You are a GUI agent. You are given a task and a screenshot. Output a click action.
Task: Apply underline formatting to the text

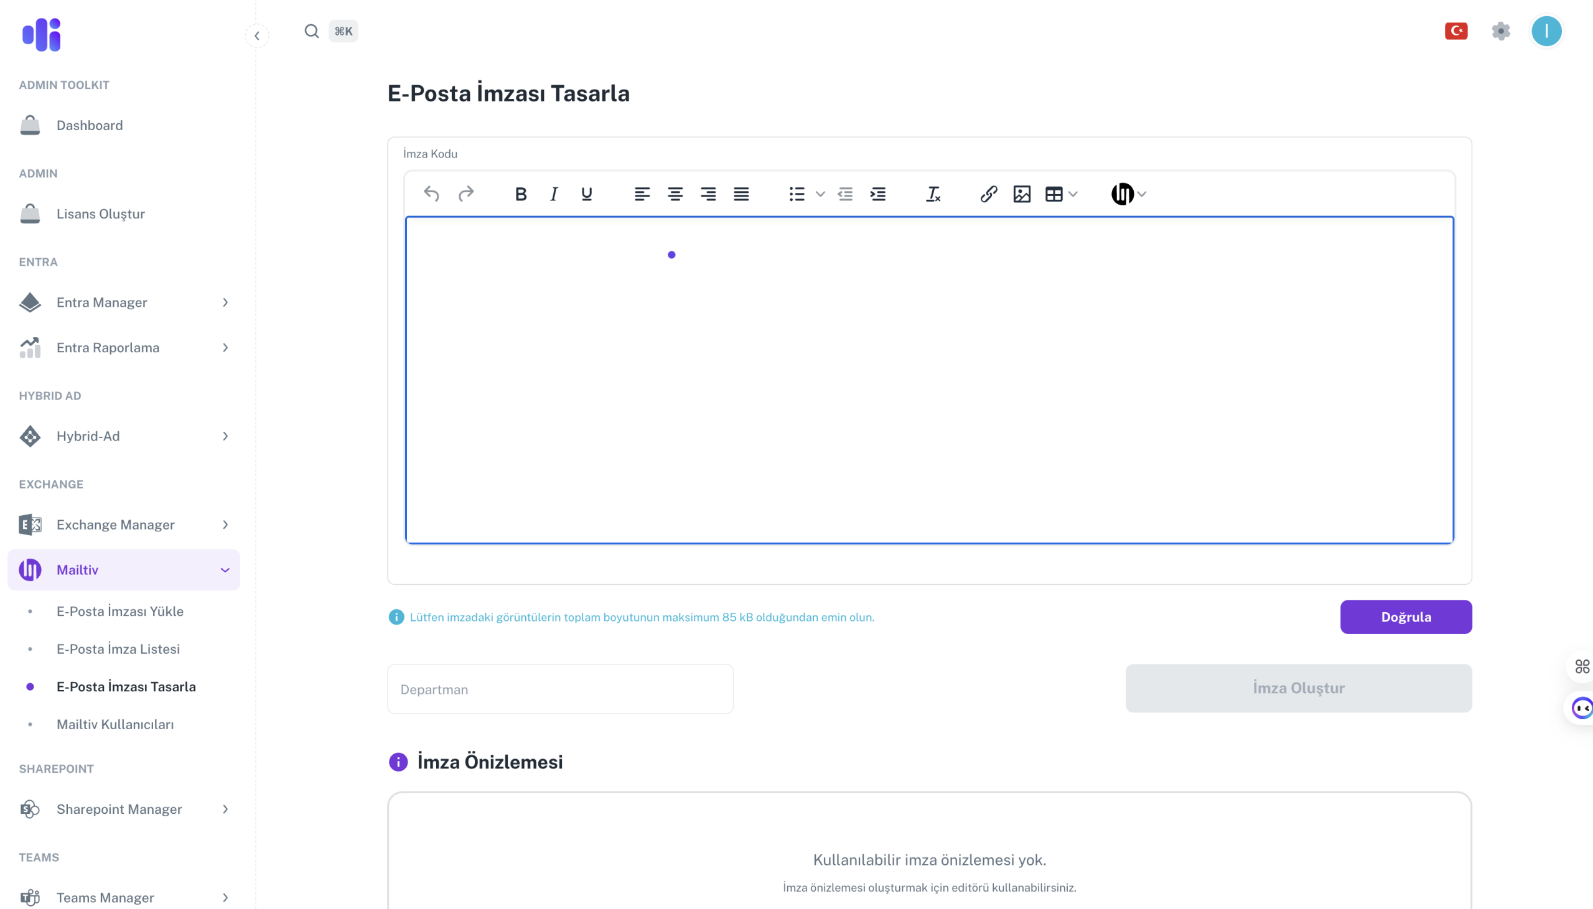coord(587,194)
